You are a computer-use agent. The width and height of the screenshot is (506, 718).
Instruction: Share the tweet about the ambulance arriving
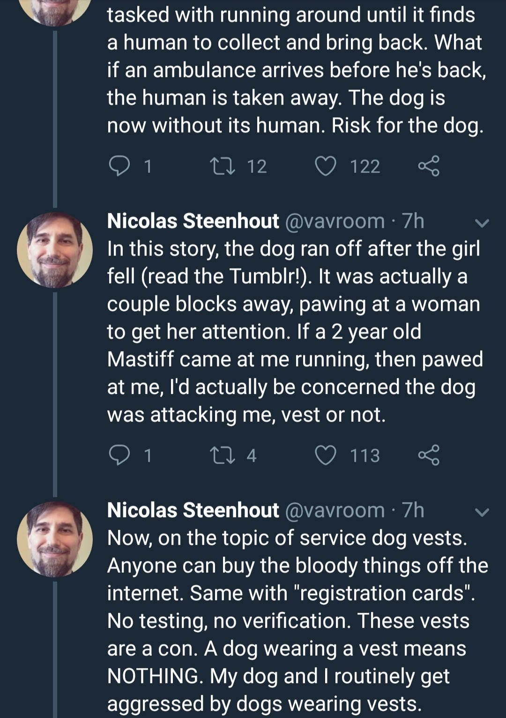coord(429,166)
